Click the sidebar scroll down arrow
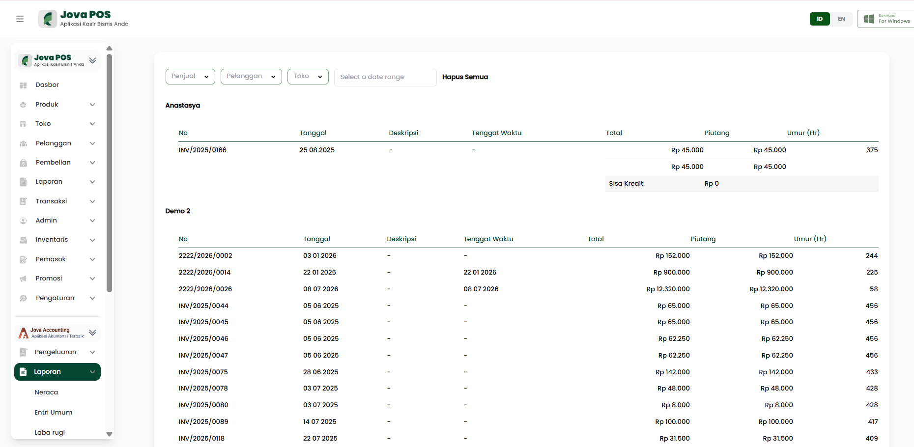This screenshot has height=447, width=914. point(109,434)
